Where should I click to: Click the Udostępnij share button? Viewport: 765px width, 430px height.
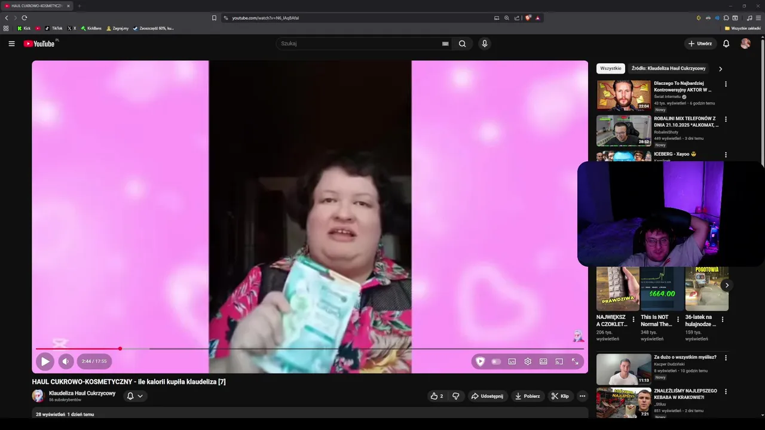pyautogui.click(x=487, y=396)
